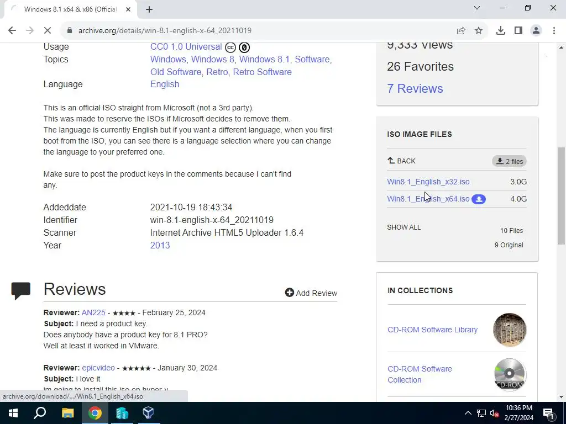Open Chrome downloads icon
The height and width of the screenshot is (424, 566).
click(x=501, y=31)
